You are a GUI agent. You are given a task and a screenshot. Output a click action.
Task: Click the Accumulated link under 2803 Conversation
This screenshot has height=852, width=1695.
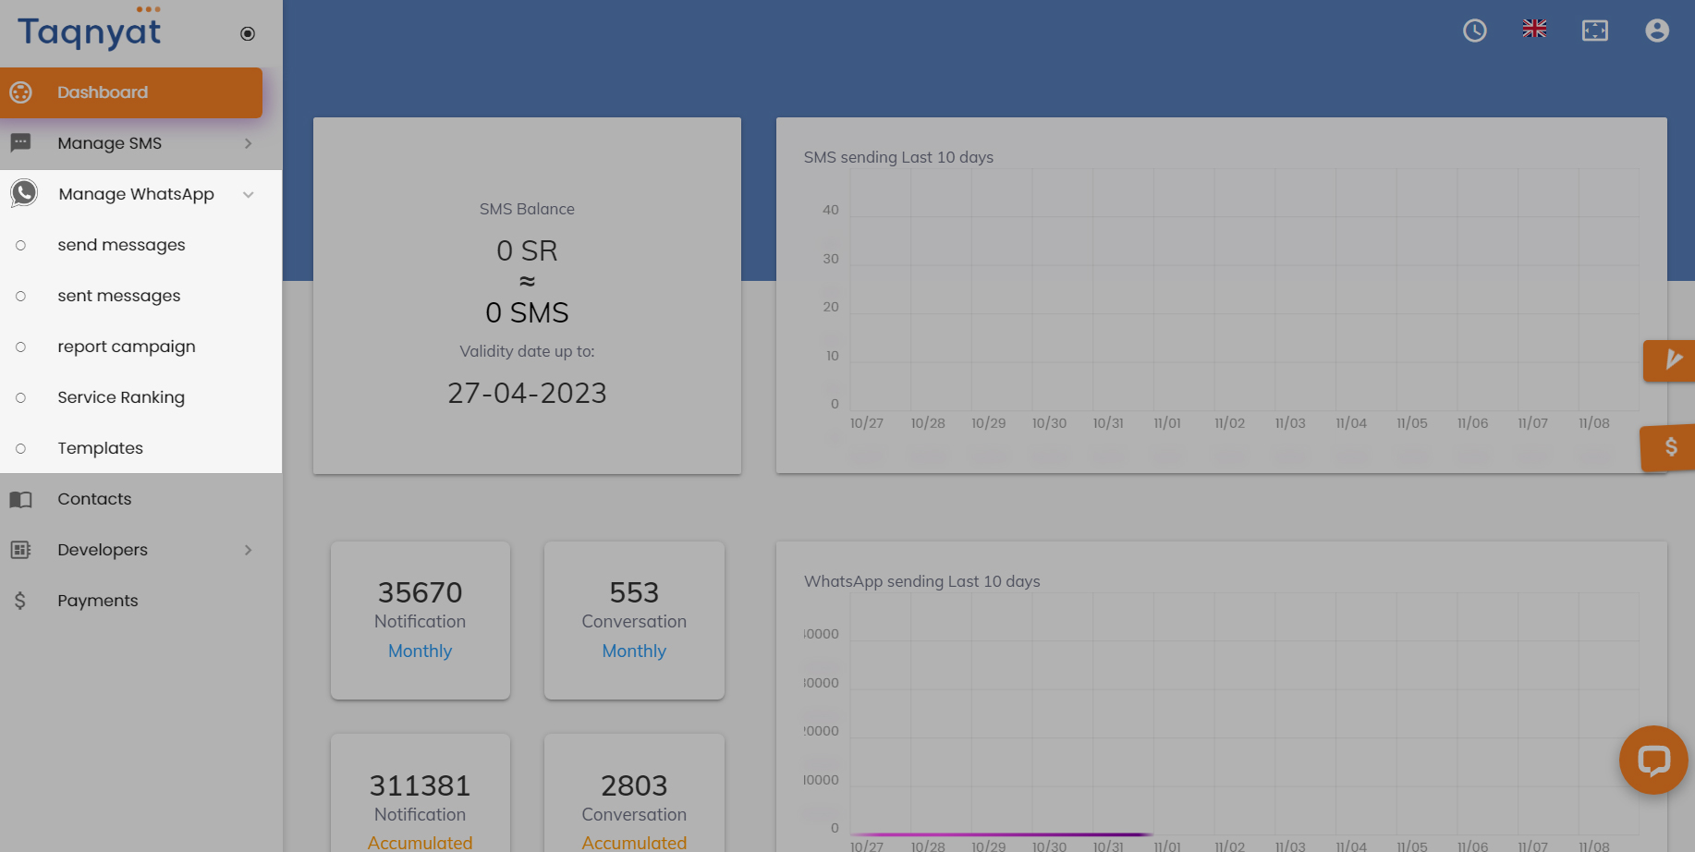click(x=634, y=843)
